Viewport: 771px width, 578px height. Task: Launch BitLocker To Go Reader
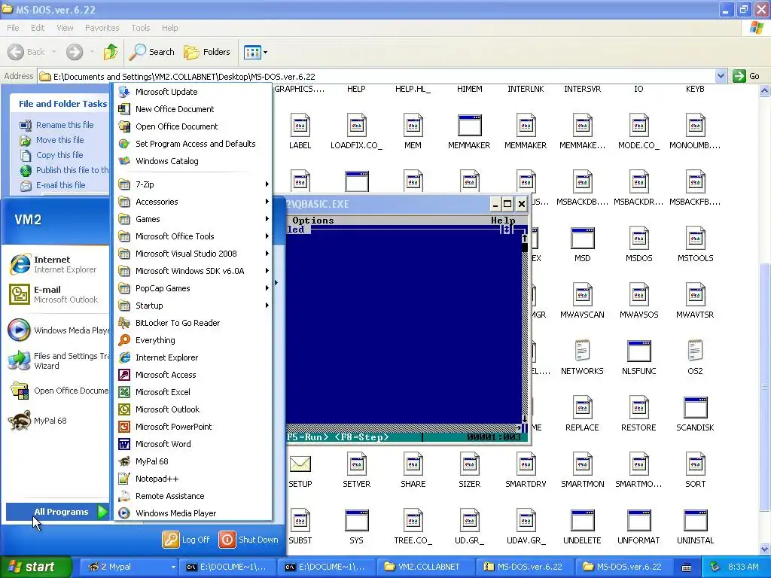(x=193, y=323)
